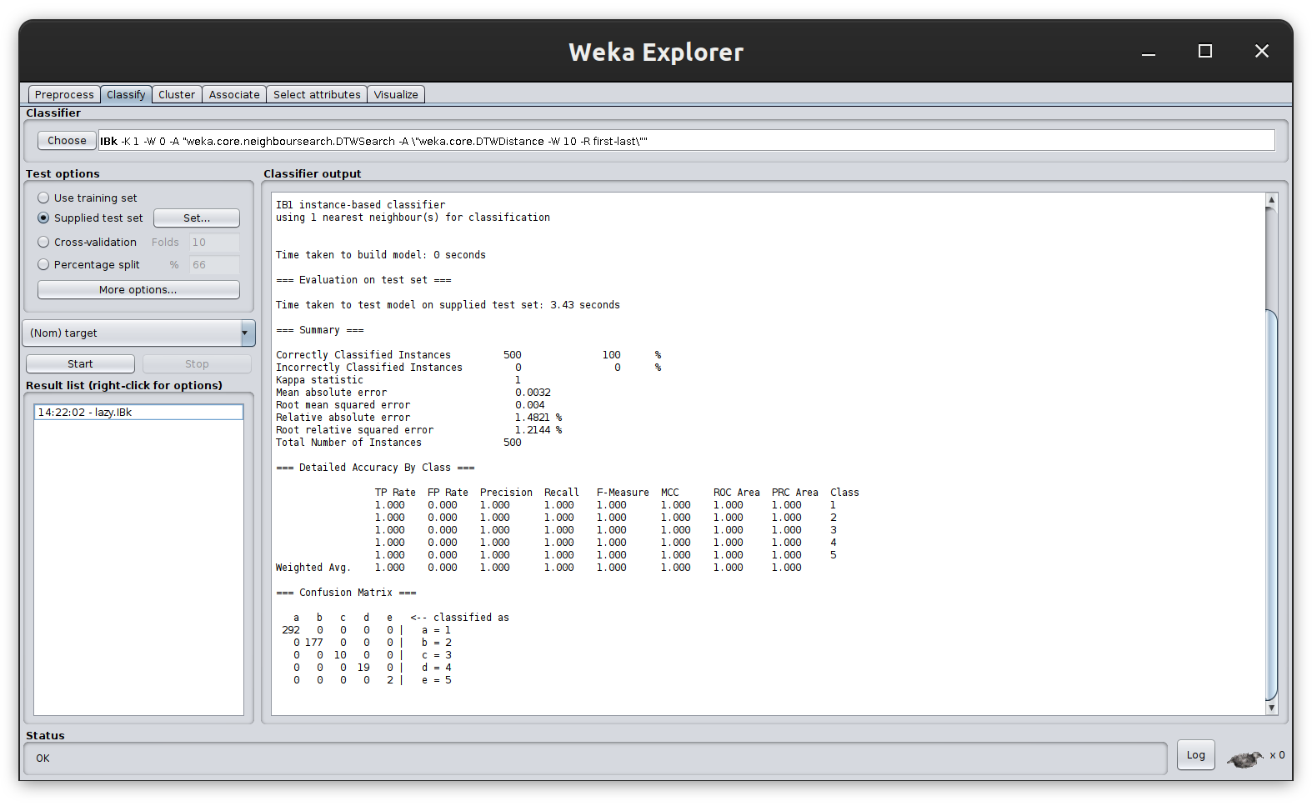Image resolution: width=1312 pixels, height=806 pixels.
Task: Click 'Root mean squared error' line
Action: point(410,405)
